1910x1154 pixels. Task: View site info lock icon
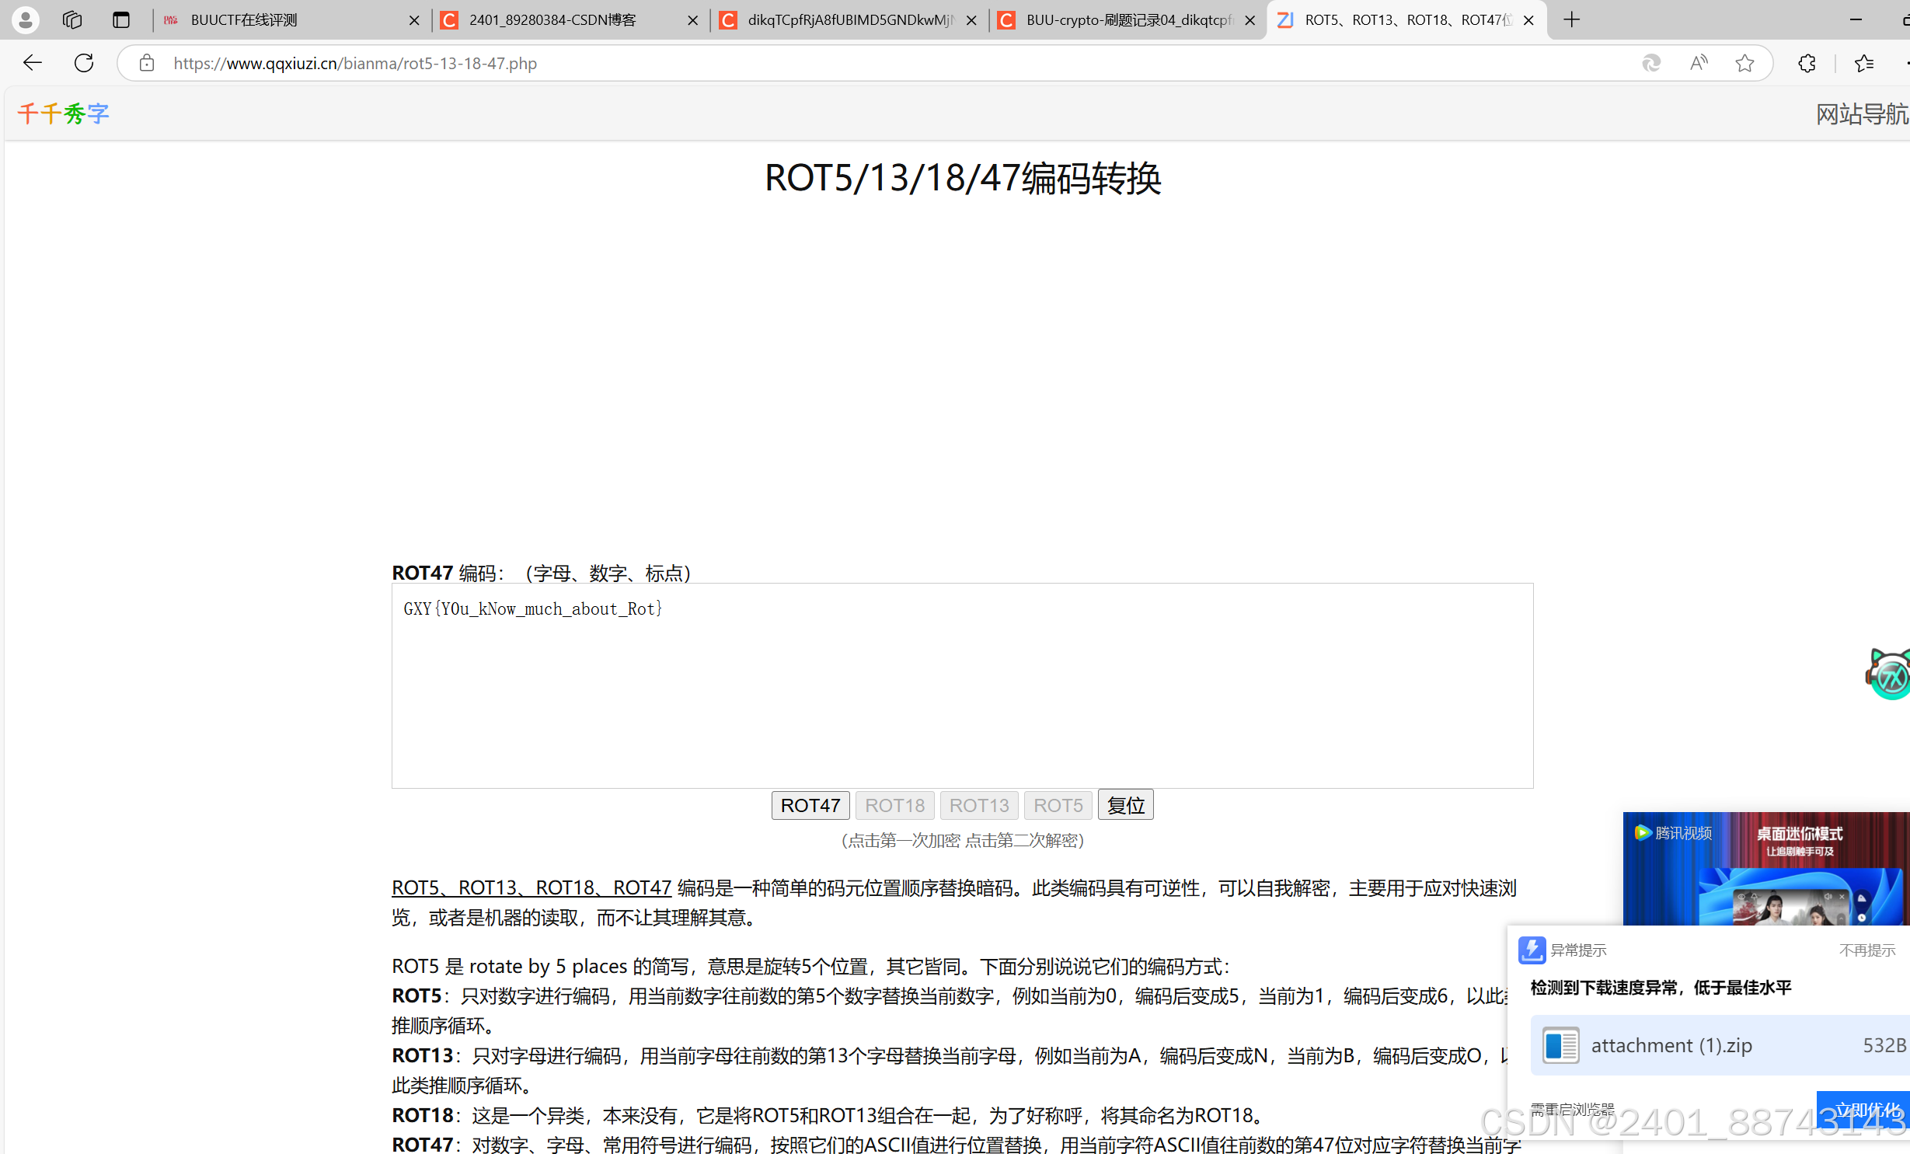click(x=147, y=63)
